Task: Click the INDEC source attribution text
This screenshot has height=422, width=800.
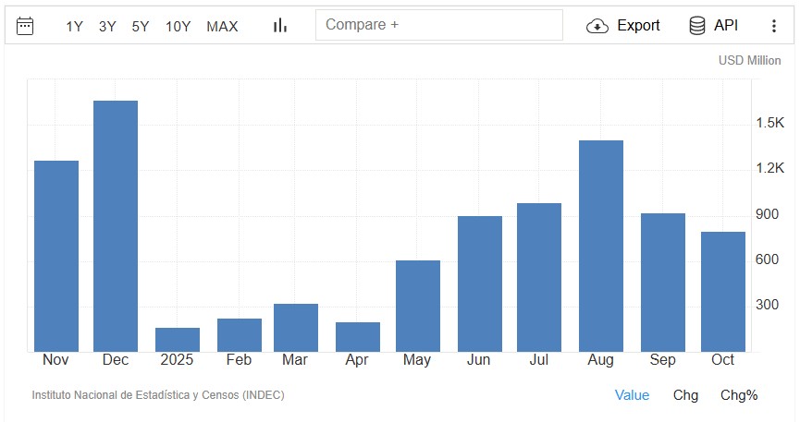Action: click(158, 395)
